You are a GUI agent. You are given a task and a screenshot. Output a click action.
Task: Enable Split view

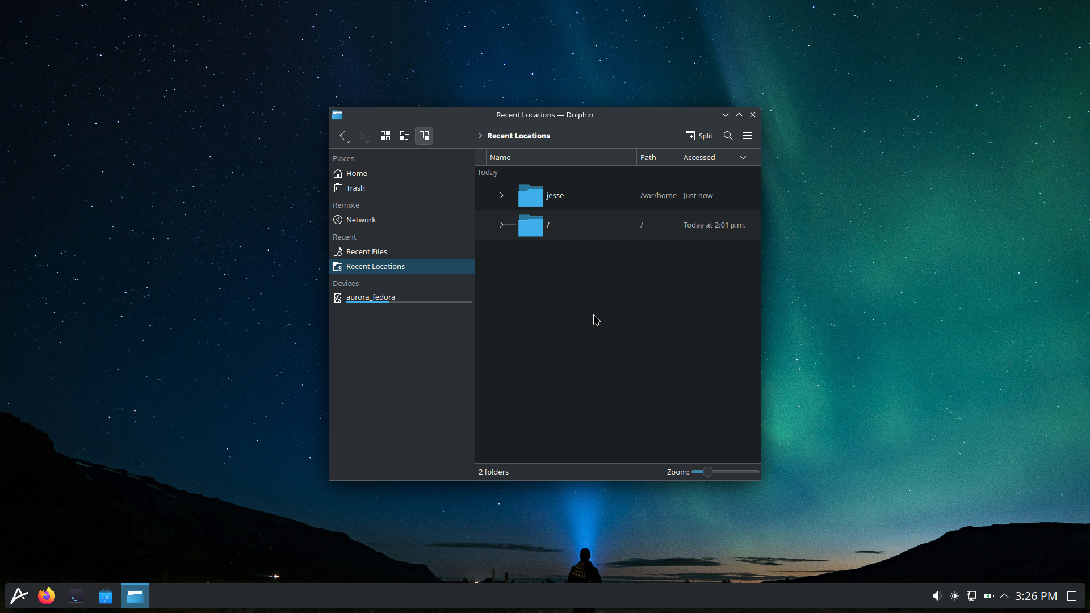[x=699, y=136]
